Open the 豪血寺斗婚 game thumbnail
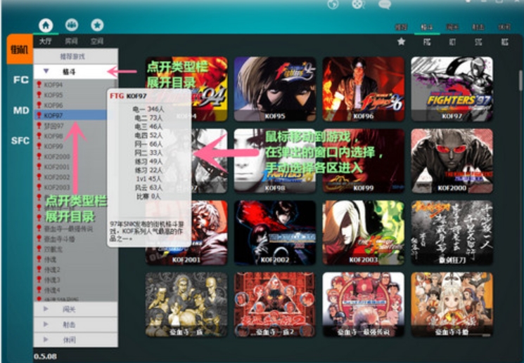Viewport: 524px width, 363px height. click(452, 304)
